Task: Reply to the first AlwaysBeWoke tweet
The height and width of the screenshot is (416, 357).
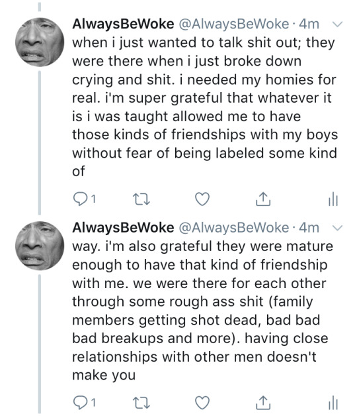Action: (80, 199)
